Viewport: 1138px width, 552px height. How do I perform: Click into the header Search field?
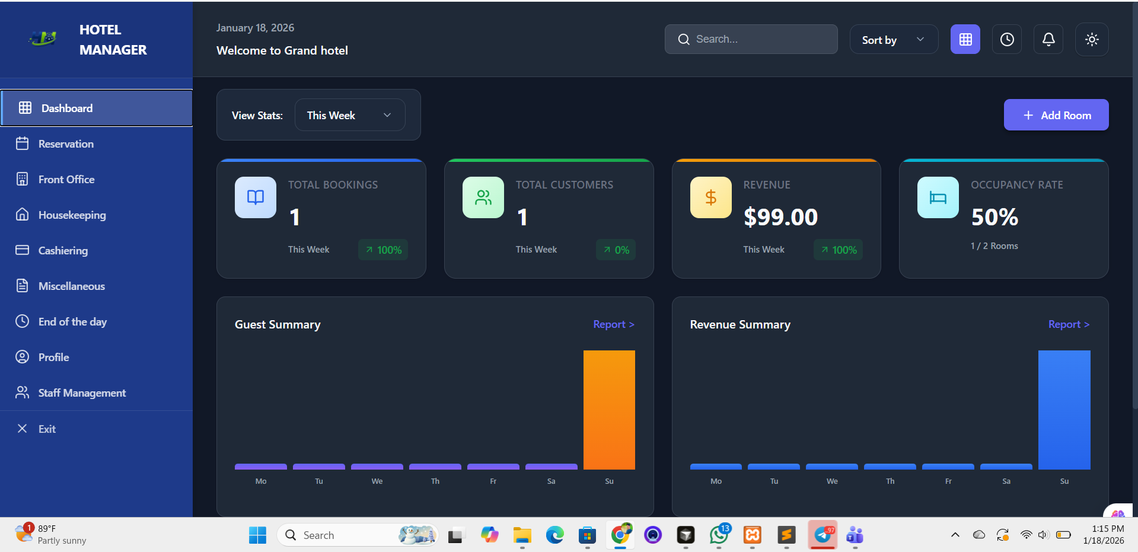[759, 39]
